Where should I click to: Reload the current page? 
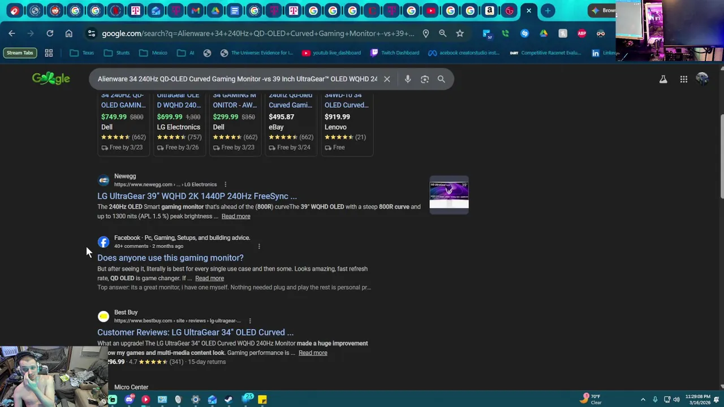(50, 33)
